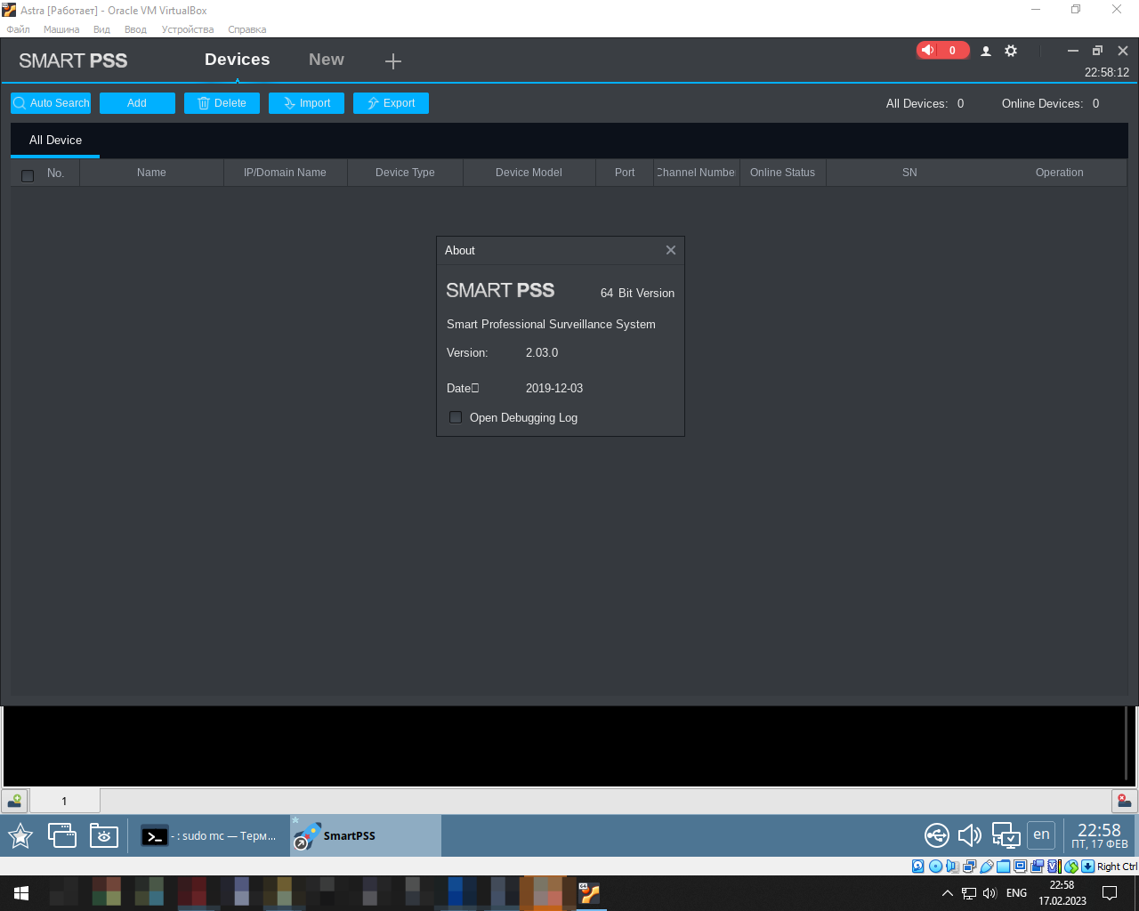Click the Operation column header
The image size is (1139, 911).
pyautogui.click(x=1059, y=173)
